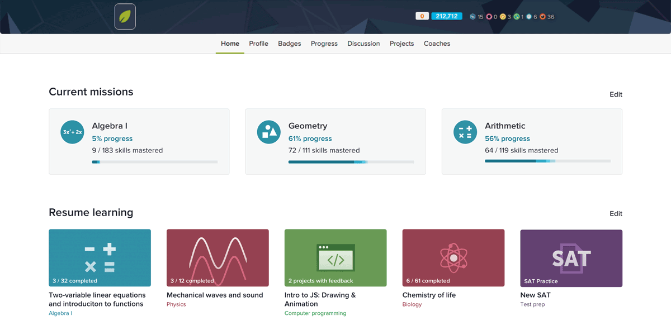Click the green leaf avatar icon
This screenshot has height=335, width=671.
tap(125, 17)
